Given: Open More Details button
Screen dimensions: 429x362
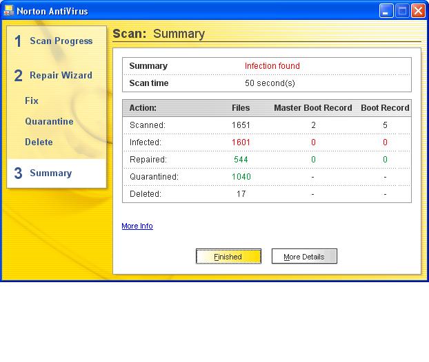Looking at the screenshot, I should click(303, 257).
